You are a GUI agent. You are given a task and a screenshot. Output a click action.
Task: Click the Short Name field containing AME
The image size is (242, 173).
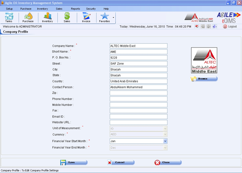tap(138, 52)
